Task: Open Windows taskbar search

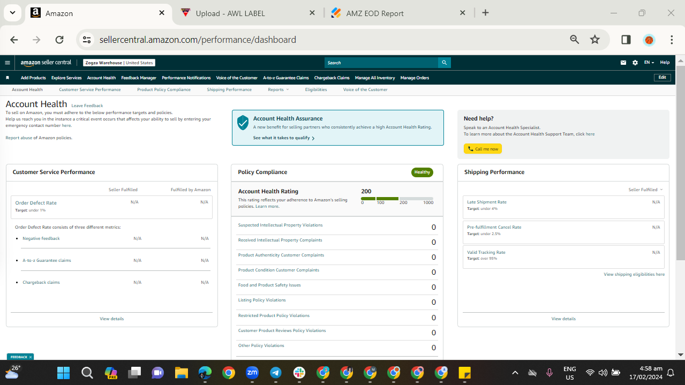Action: (87, 373)
